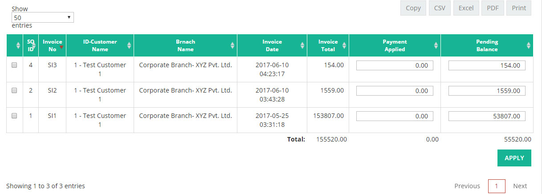Sort by Pending Balance column arrows
The width and height of the screenshot is (542, 194).
coord(529,45)
